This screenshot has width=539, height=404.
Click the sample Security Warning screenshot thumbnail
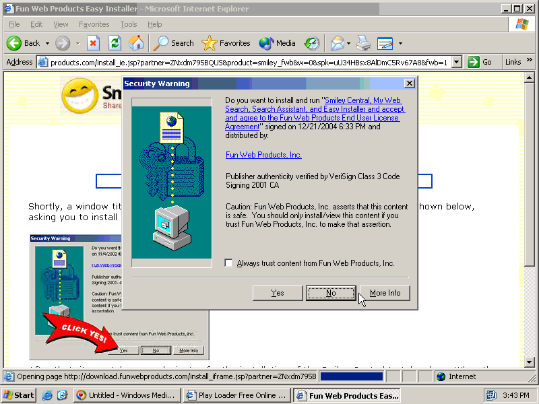pos(119,297)
